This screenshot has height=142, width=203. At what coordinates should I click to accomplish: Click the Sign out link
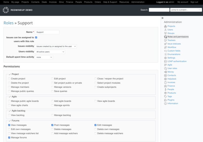click(194, 2)
